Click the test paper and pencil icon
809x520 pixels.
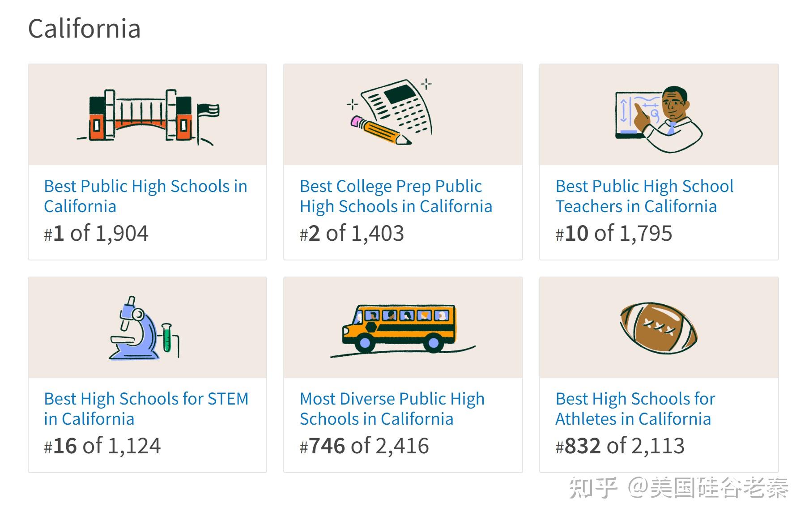pyautogui.click(x=390, y=112)
